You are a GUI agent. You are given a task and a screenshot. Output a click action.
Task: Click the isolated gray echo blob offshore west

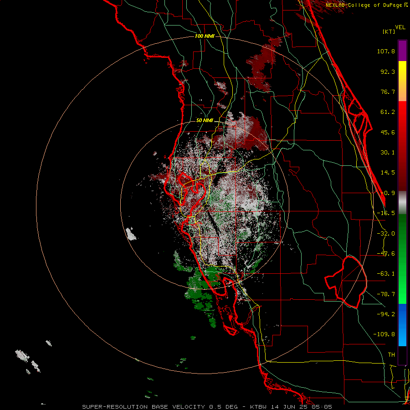(x=131, y=234)
